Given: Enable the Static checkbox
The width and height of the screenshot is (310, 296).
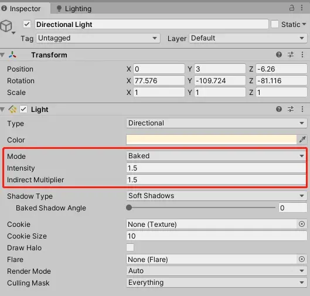Looking at the screenshot, I should pyautogui.click(x=275, y=24).
